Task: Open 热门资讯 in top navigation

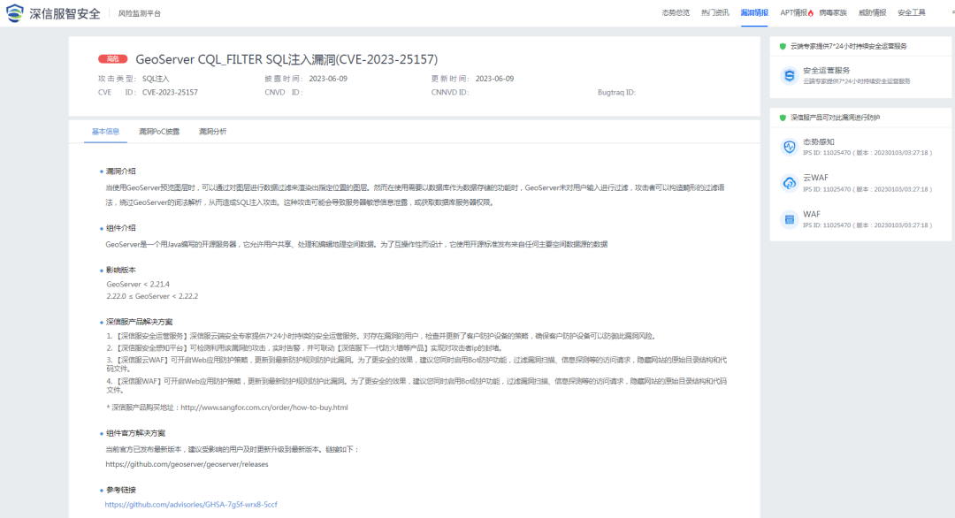Action: pyautogui.click(x=715, y=12)
